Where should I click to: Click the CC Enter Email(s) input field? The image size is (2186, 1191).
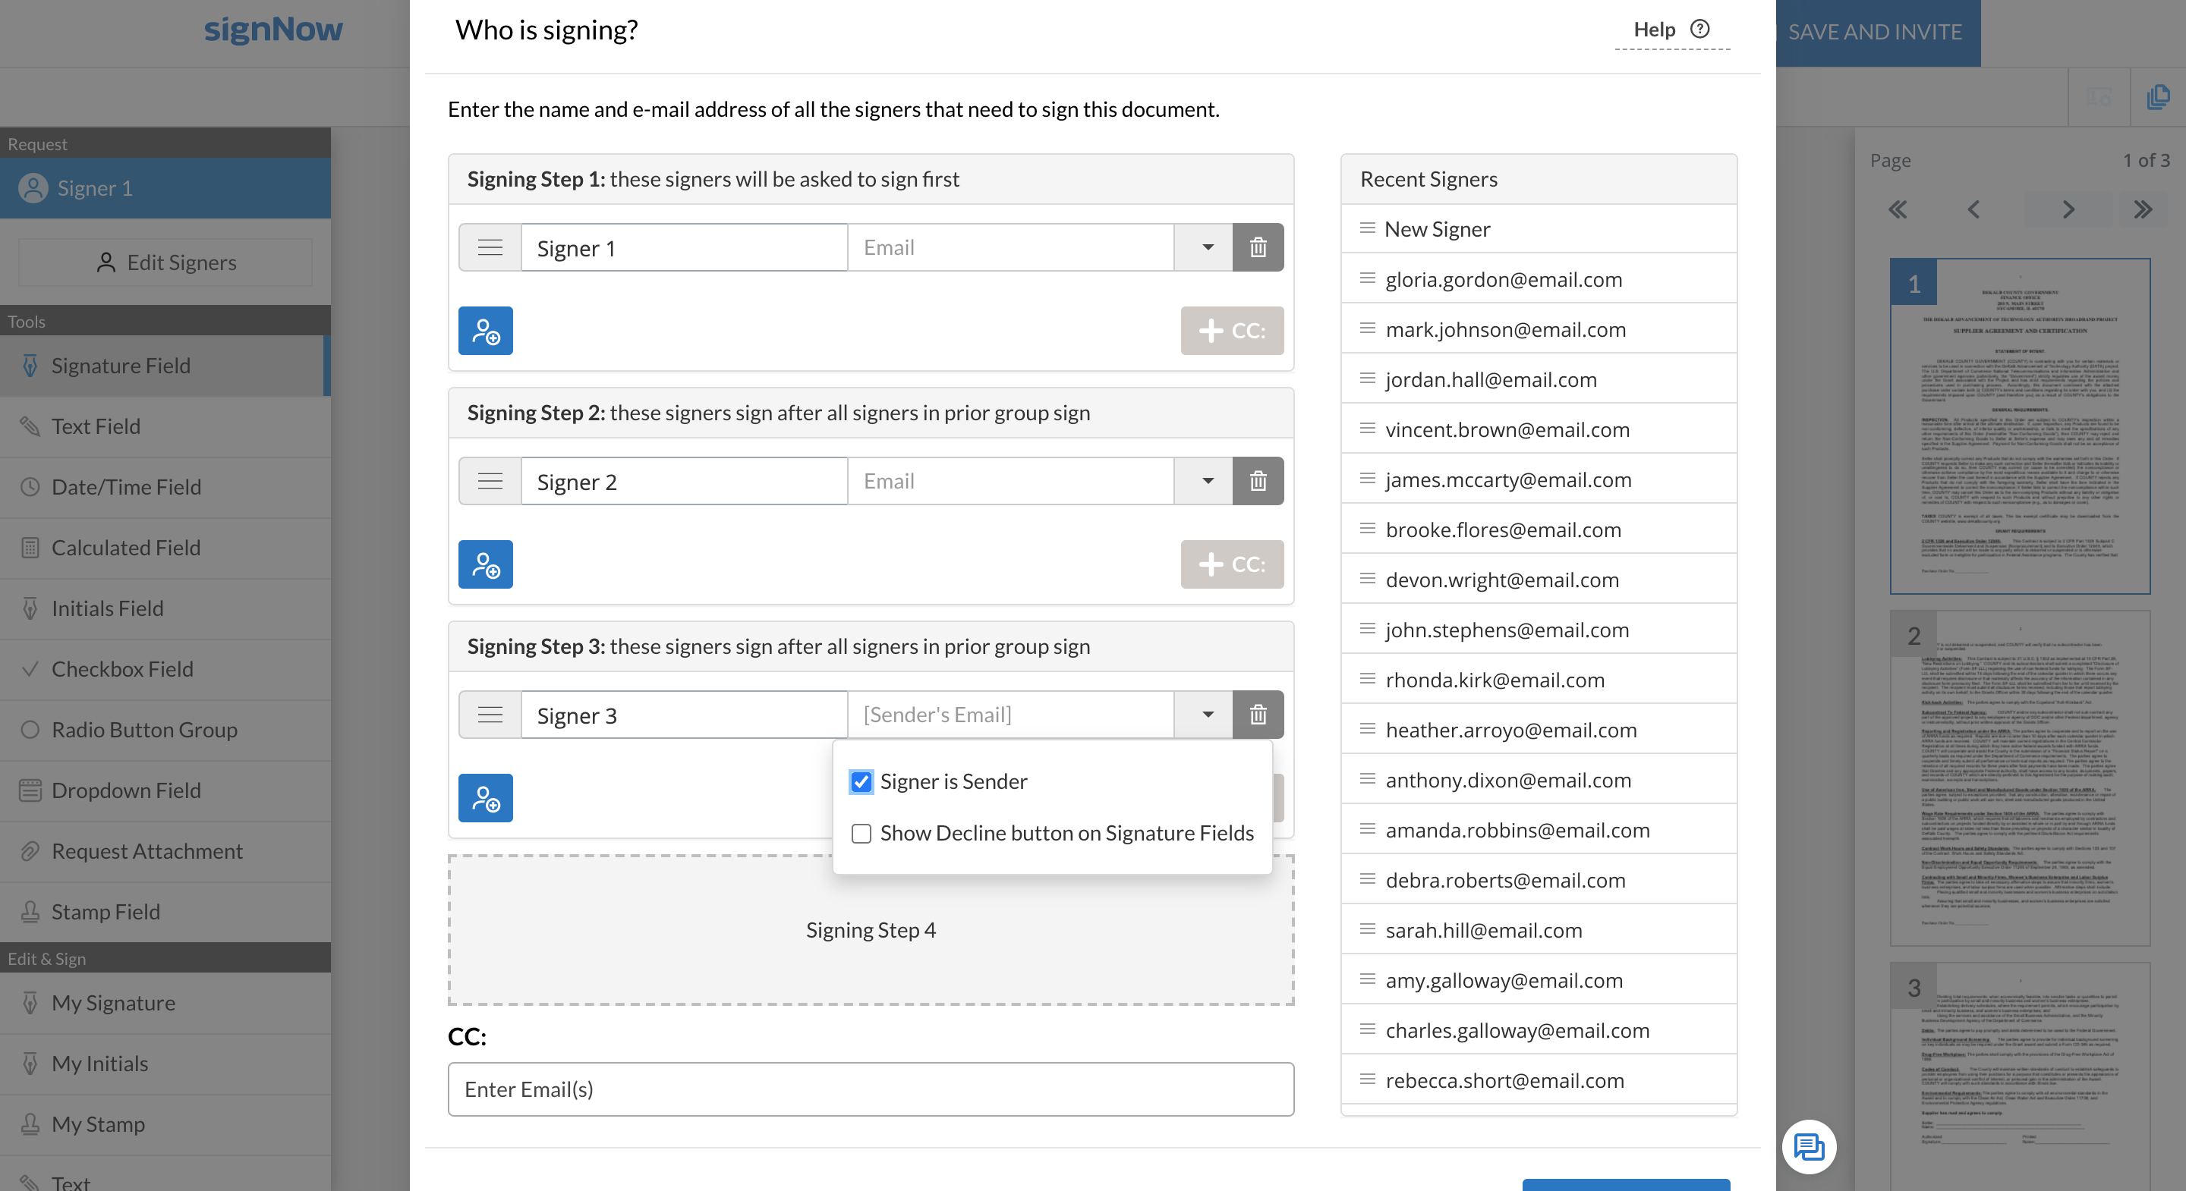[871, 1089]
